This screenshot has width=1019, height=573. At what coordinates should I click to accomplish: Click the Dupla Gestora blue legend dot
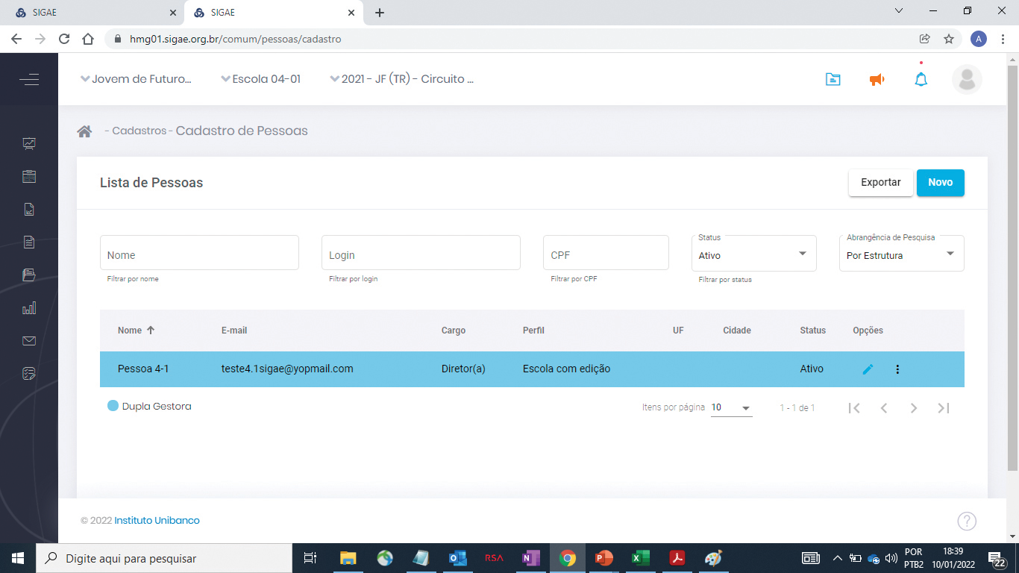tap(113, 407)
